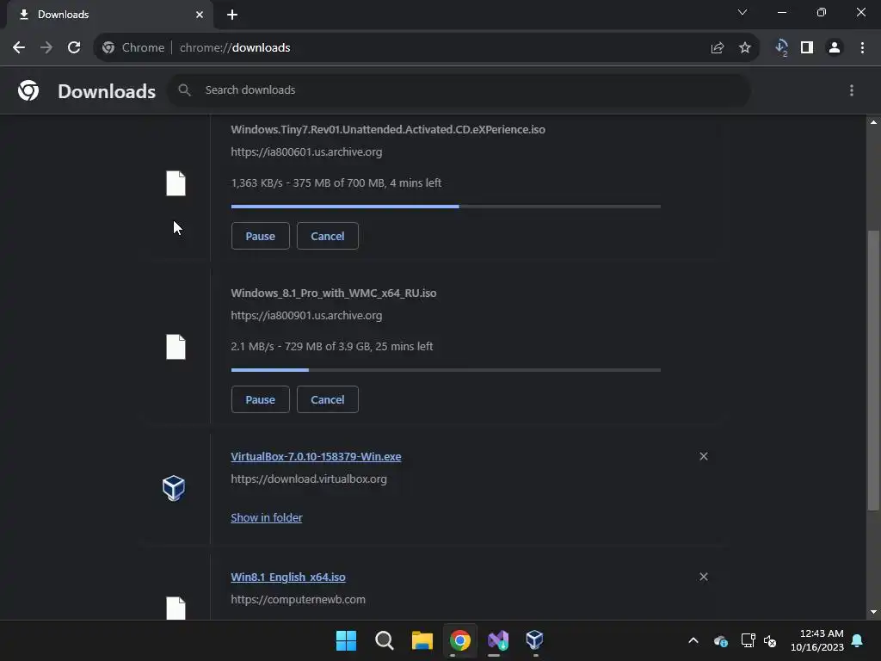Click the Chrome taskbar icon
The width and height of the screenshot is (881, 661).
click(459, 640)
